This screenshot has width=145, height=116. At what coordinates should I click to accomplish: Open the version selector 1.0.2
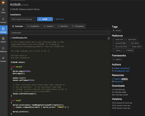click(x=23, y=19)
